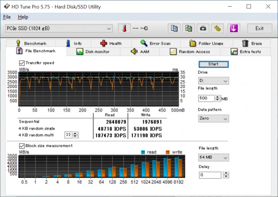Switch to the Health tab
278x197 pixels.
110,43
